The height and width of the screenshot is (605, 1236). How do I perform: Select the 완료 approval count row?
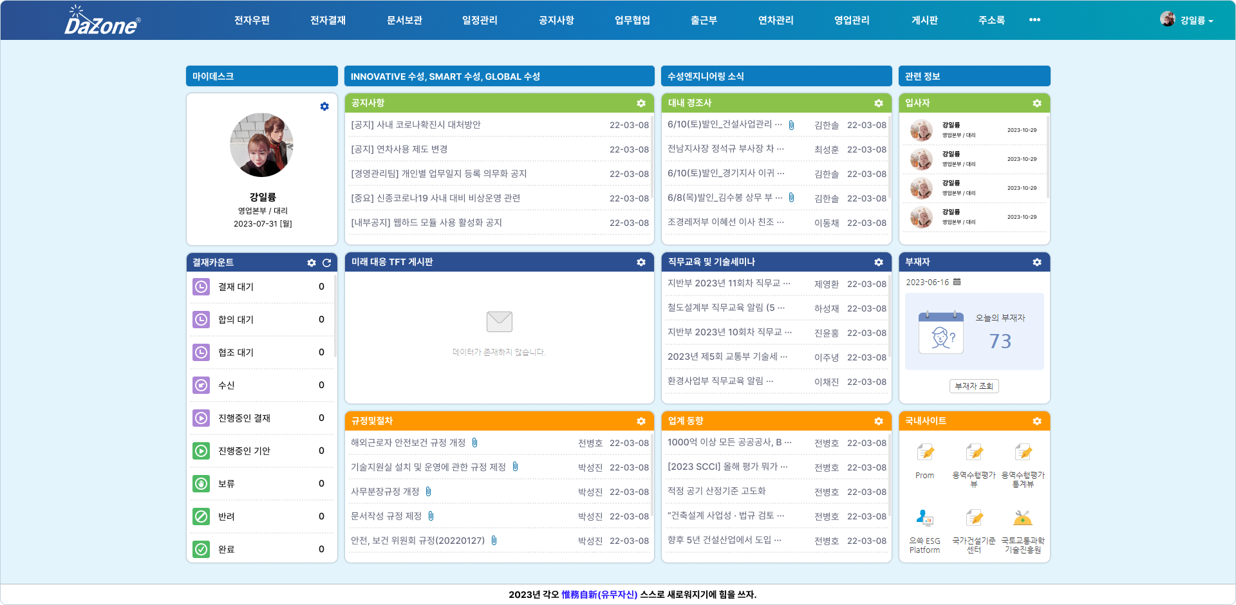point(262,549)
